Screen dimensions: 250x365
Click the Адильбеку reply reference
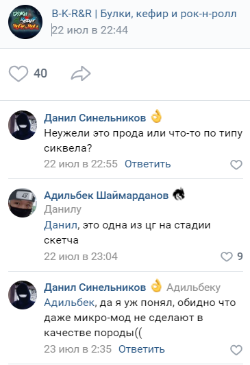[193, 287]
